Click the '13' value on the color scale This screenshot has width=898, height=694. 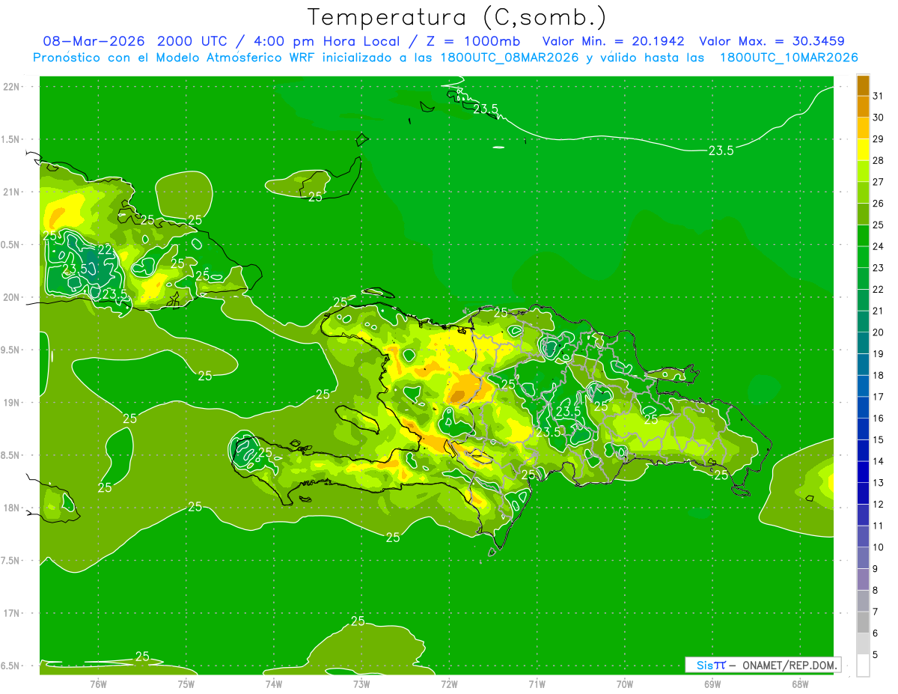(879, 483)
